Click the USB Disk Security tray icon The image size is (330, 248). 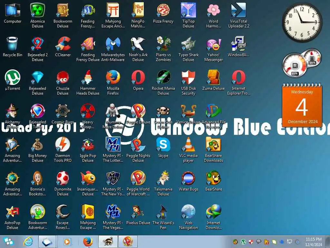click(x=251, y=242)
